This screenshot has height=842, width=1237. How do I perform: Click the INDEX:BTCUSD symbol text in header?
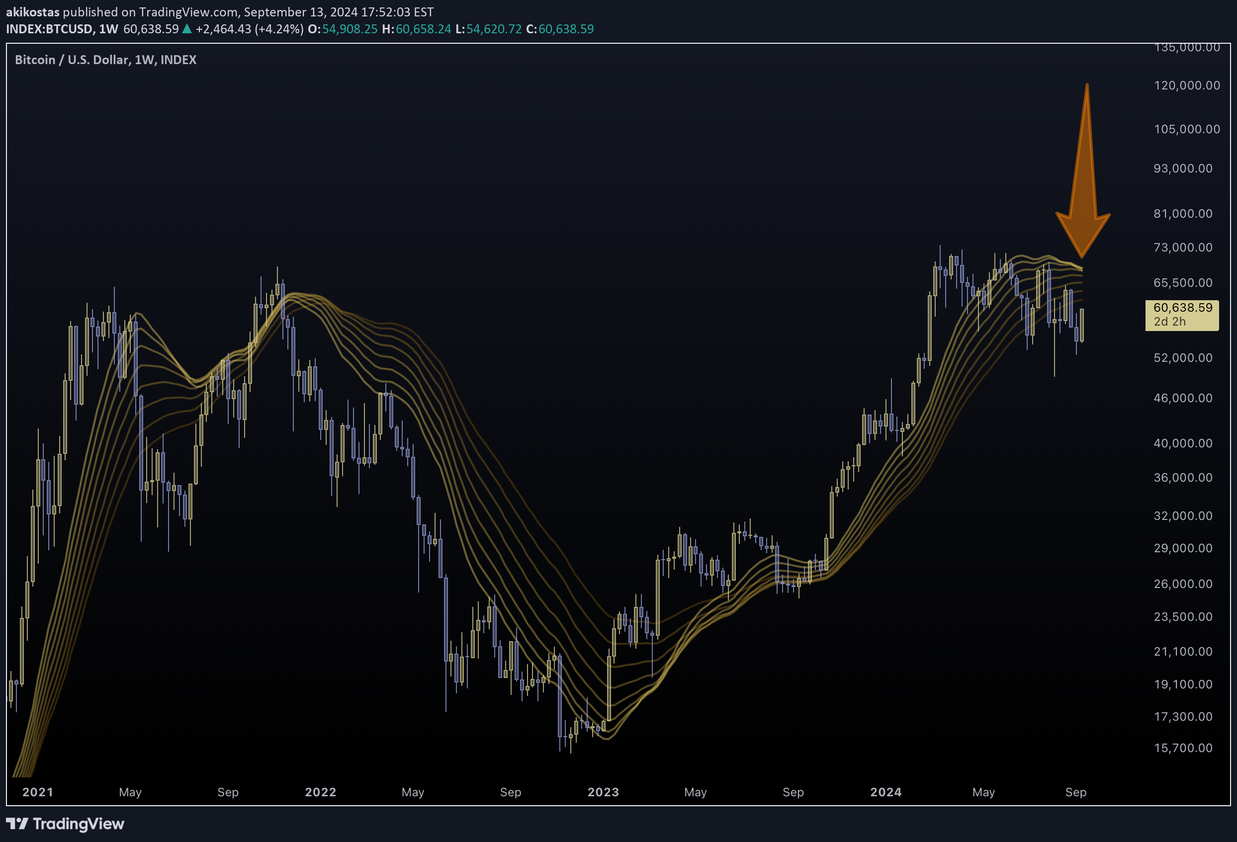[49, 29]
